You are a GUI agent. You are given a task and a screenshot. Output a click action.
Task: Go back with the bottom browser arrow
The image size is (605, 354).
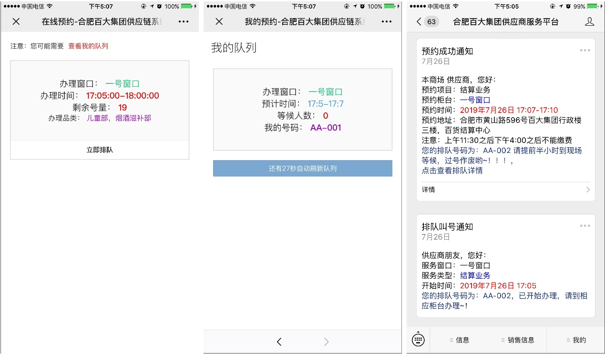point(279,341)
